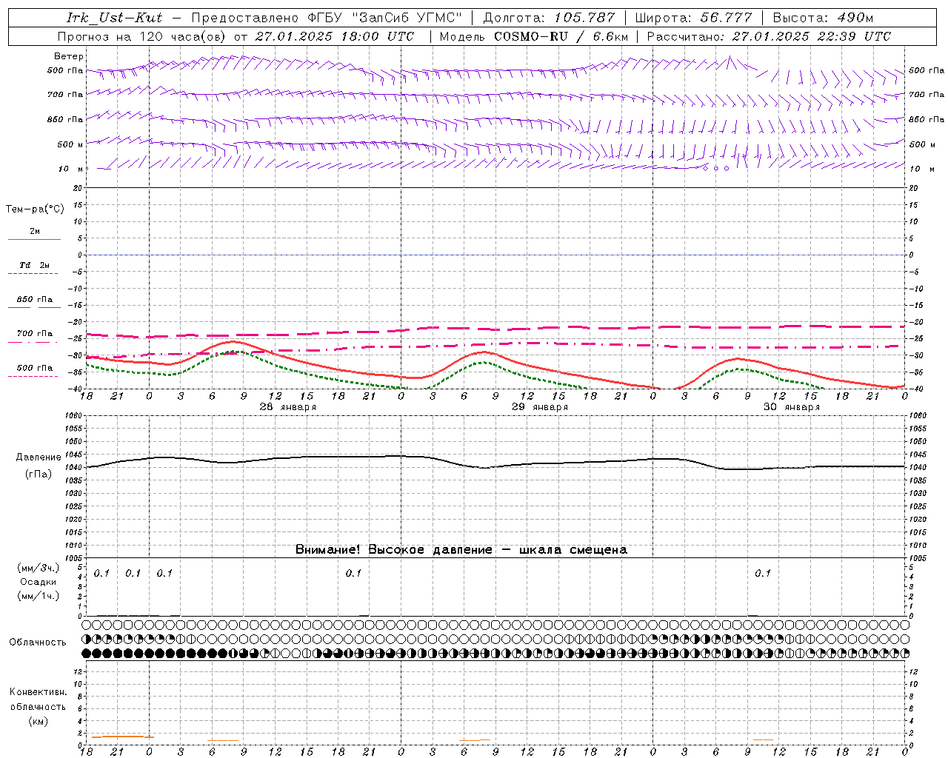Click the Тем-ра(°C) axis label
This screenshot has height=758, width=948.
pos(35,209)
